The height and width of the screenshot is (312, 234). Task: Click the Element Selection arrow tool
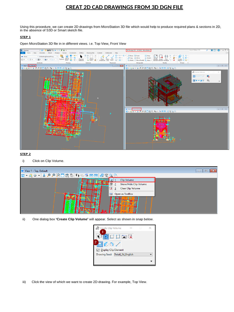click(x=81, y=58)
